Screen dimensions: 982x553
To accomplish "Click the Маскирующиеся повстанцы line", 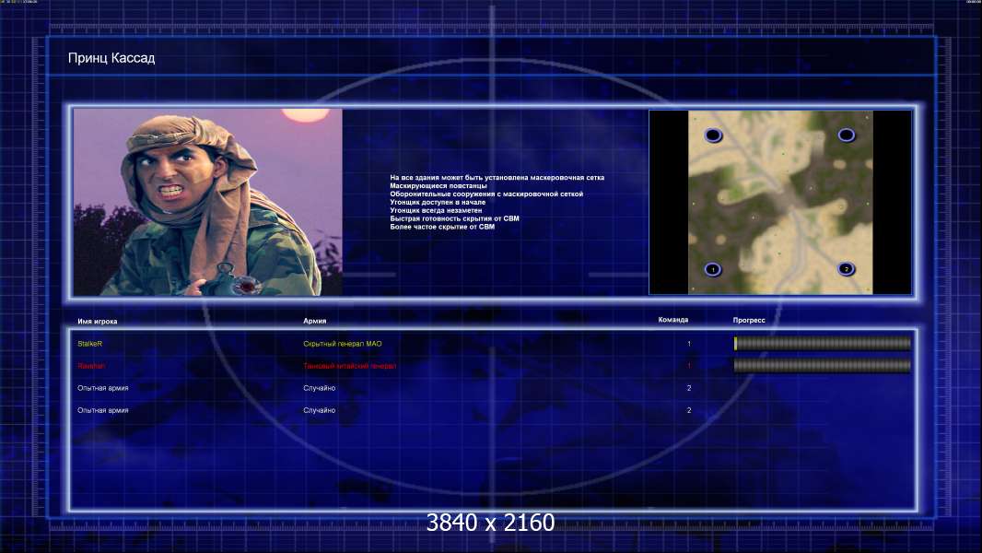I will (438, 186).
